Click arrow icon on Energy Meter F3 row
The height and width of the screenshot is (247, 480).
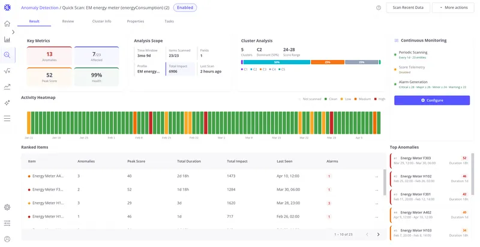coord(376,190)
